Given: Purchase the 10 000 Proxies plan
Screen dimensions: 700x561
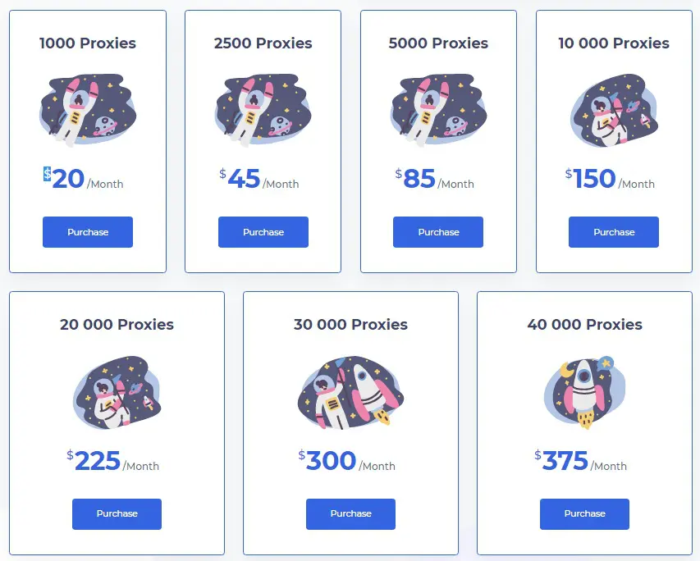Looking at the screenshot, I should [614, 232].
